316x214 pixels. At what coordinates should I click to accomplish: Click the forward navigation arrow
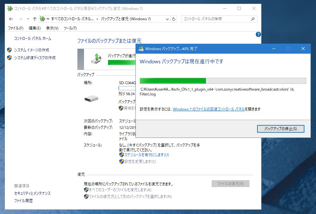coord(20,19)
